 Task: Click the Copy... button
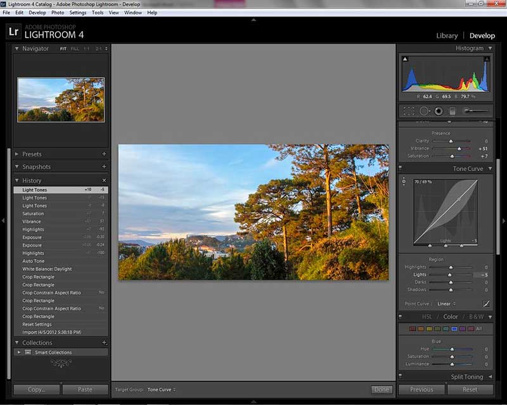click(37, 390)
